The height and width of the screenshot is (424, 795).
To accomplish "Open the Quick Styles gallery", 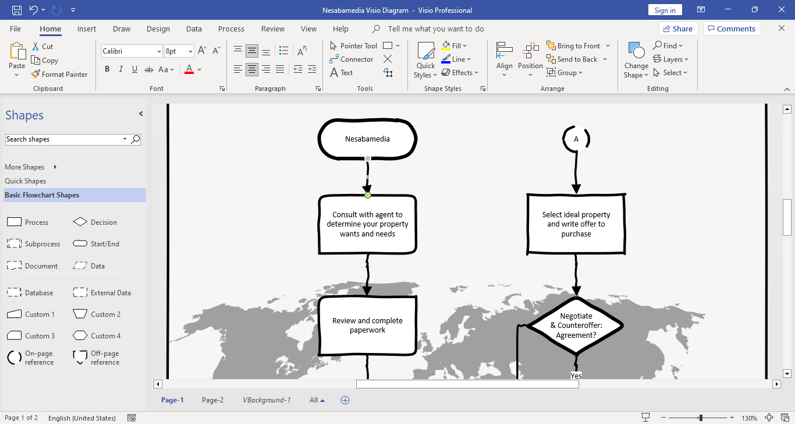I will coord(425,61).
